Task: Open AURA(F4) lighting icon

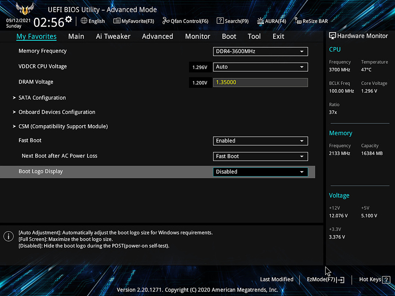Action: 261,21
